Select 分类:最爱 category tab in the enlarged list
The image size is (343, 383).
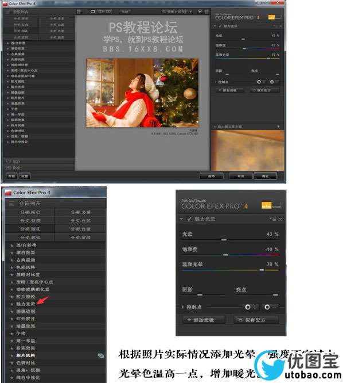pos(81,212)
